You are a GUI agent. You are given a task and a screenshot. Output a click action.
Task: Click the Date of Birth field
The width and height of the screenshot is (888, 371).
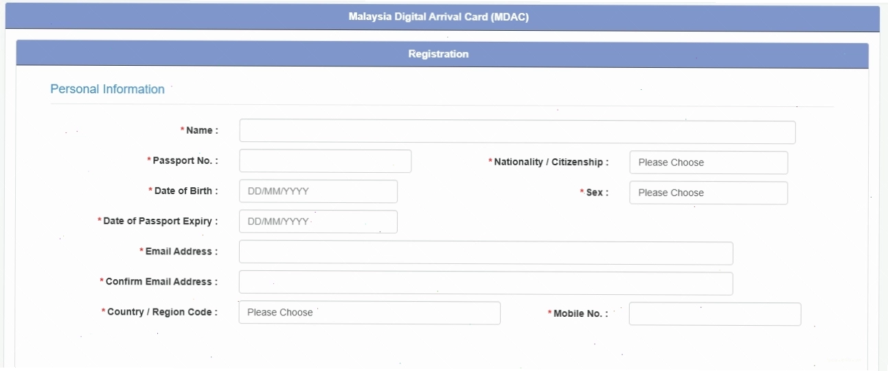[318, 191]
